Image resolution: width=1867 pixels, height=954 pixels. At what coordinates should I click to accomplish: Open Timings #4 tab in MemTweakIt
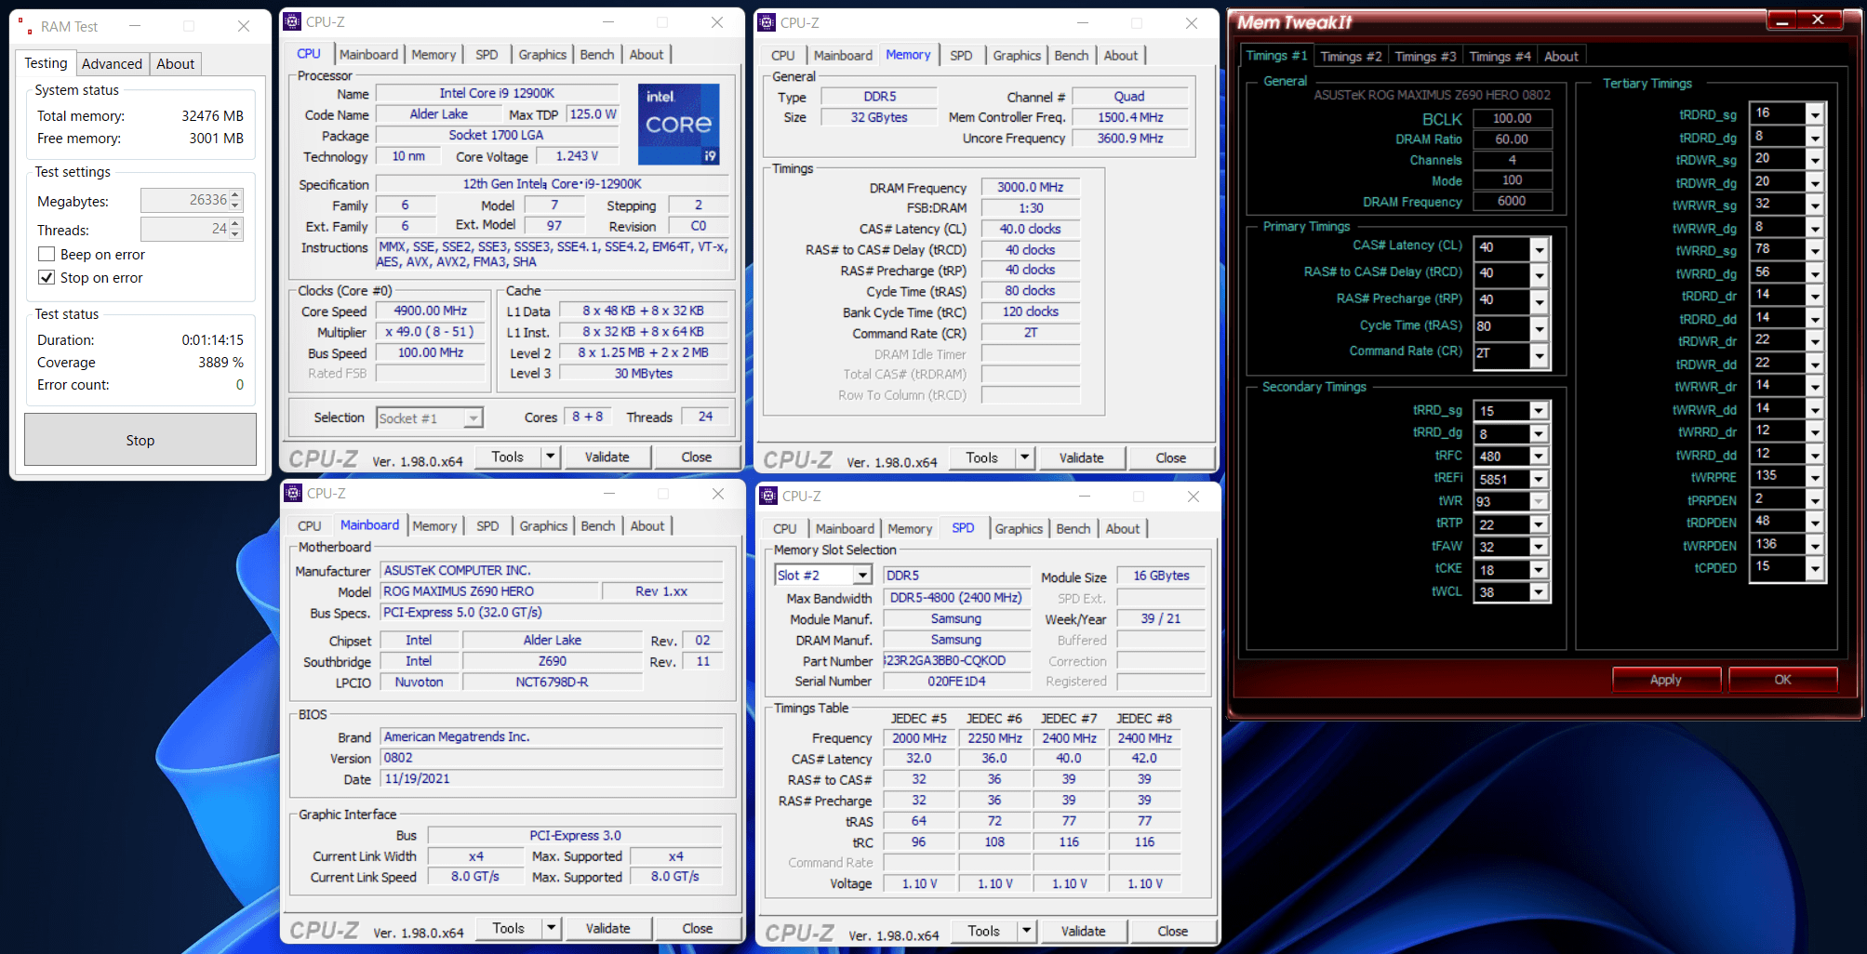(1500, 57)
